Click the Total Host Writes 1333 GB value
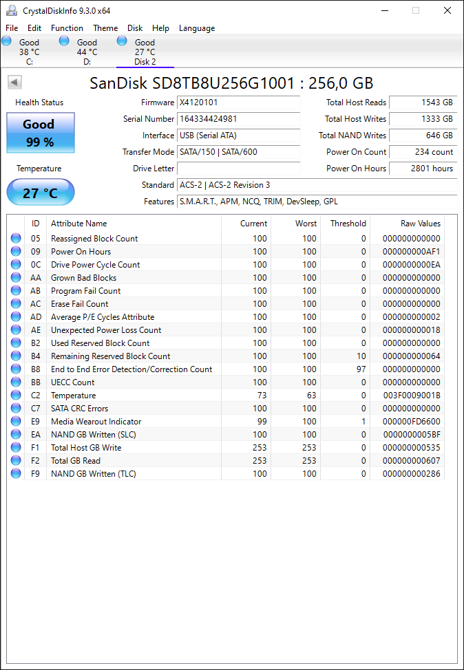464x670 pixels. (x=423, y=119)
